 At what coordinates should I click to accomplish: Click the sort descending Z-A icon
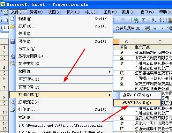click(x=162, y=20)
